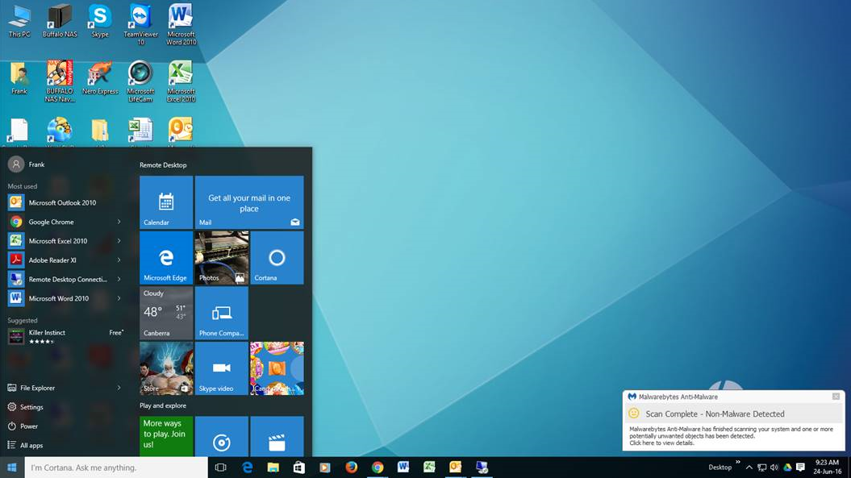Open the Cortana tile
Screen dimensions: 851x478
(277, 258)
